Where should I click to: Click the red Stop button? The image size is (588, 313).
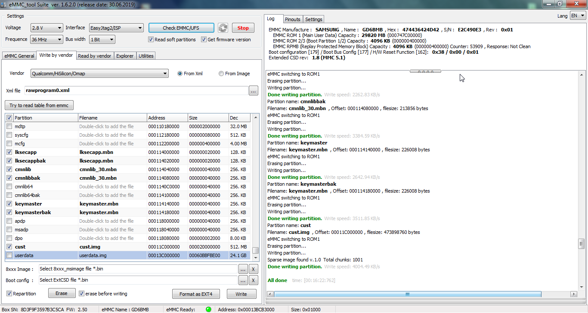click(243, 28)
